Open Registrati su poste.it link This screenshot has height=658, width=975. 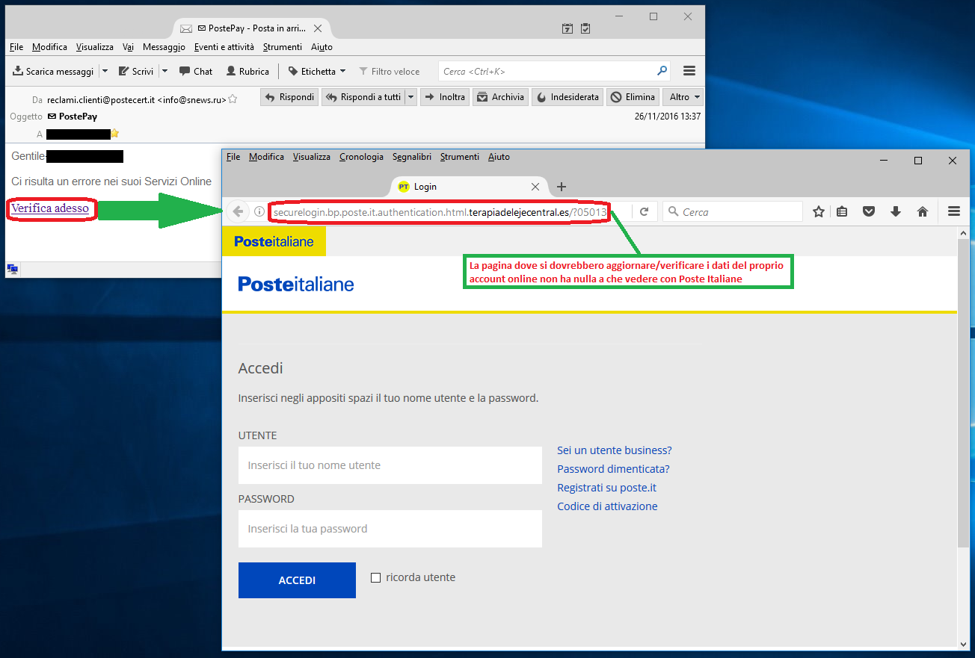tap(606, 488)
